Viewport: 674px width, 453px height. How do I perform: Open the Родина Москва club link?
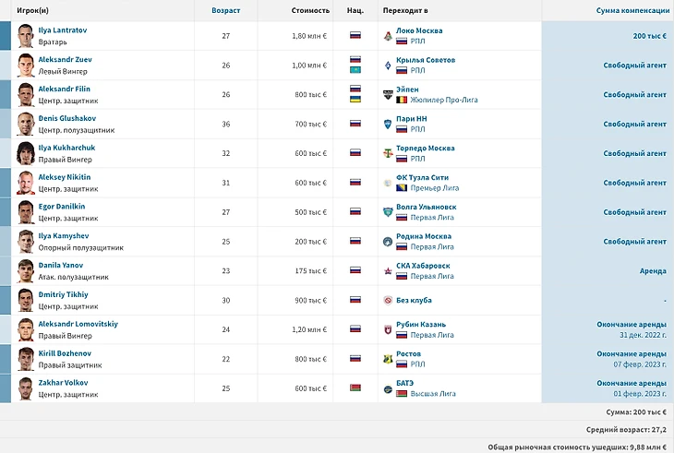pos(424,236)
